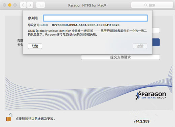Image resolution: width=175 pixels, height=127 pixels.
Task: Select the device GUID text D775BC3C-899A...
Action: (x=85, y=25)
